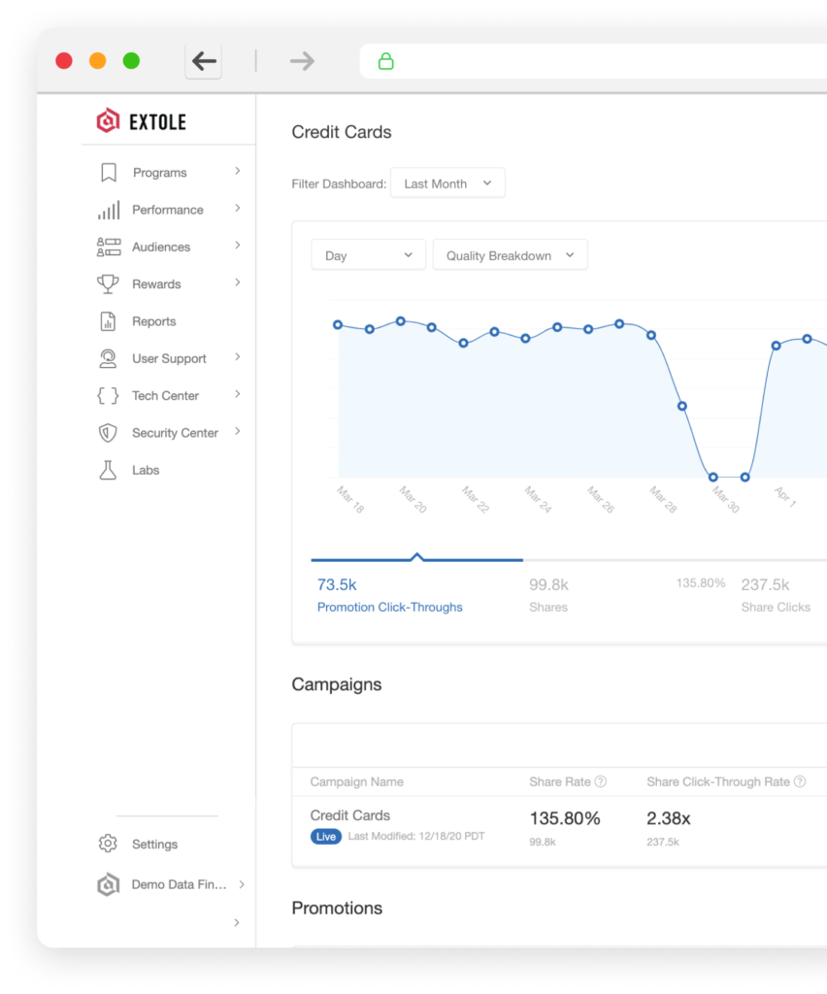Switch to the Shares metric tab
Screen dimensions: 827x994
(x=548, y=595)
